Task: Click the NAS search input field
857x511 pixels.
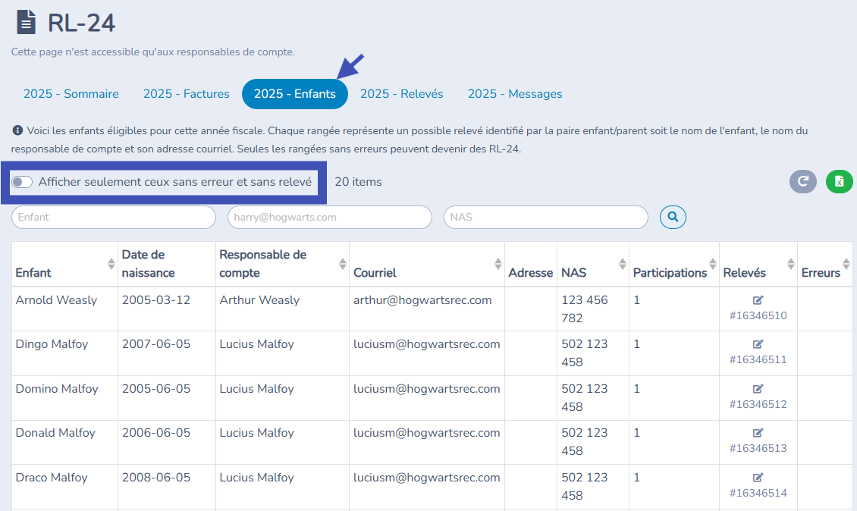Action: click(x=545, y=217)
